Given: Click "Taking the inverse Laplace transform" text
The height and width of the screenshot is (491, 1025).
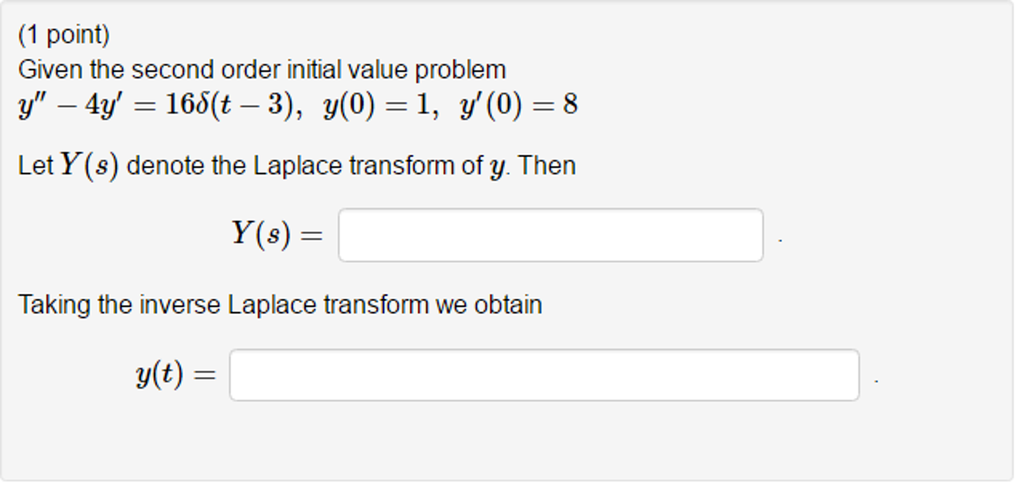Looking at the screenshot, I should click(223, 305).
